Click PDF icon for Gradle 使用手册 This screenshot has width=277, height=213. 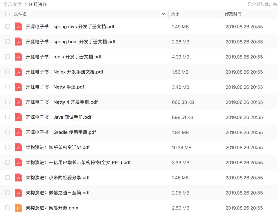[x=18, y=132]
